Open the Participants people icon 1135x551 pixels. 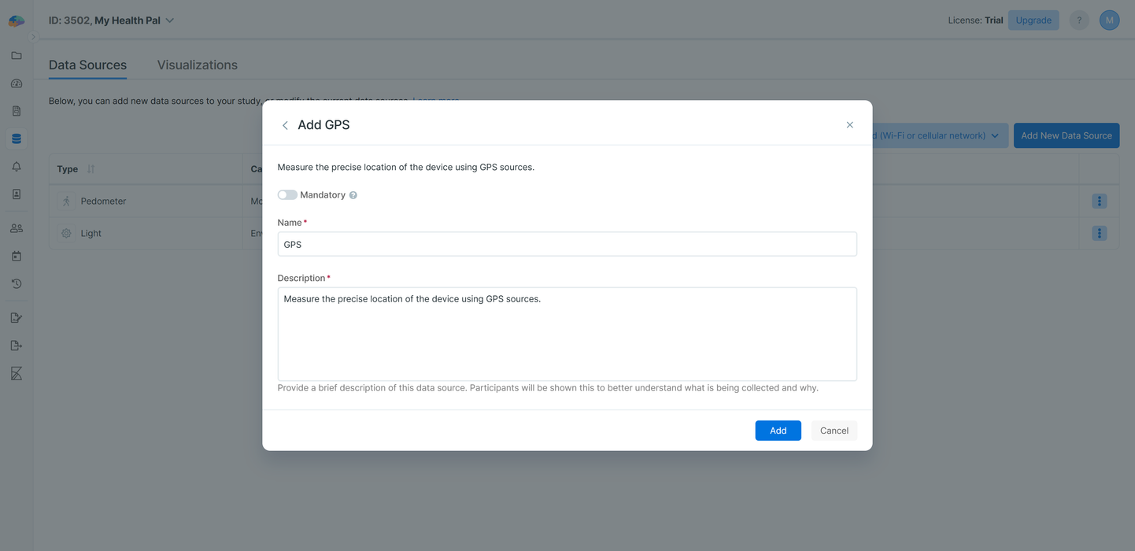pyautogui.click(x=16, y=227)
